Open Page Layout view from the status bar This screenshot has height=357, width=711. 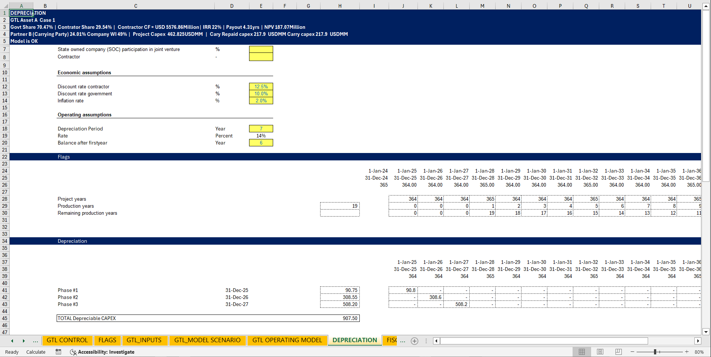[600, 351]
